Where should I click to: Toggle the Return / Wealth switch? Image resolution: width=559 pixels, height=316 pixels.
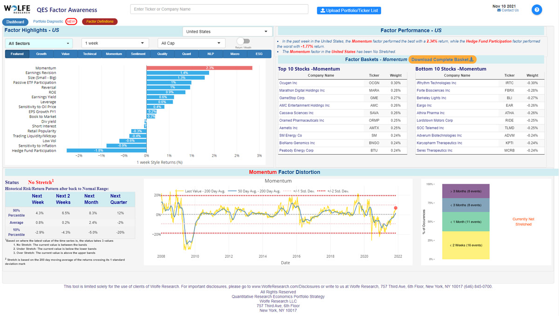(x=243, y=41)
